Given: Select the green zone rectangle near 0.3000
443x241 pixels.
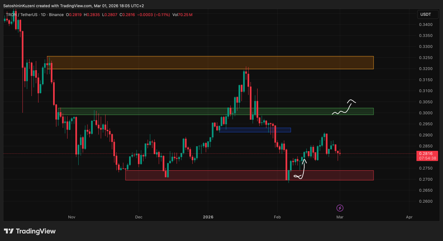Looking at the screenshot, I should (216, 111).
